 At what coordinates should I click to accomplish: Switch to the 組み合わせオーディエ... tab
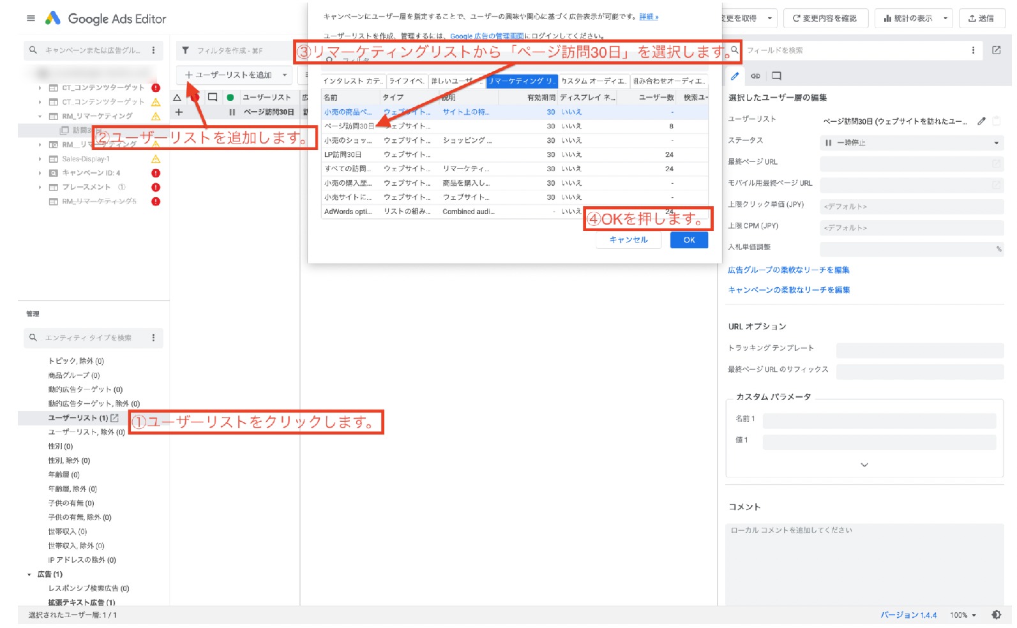click(669, 81)
